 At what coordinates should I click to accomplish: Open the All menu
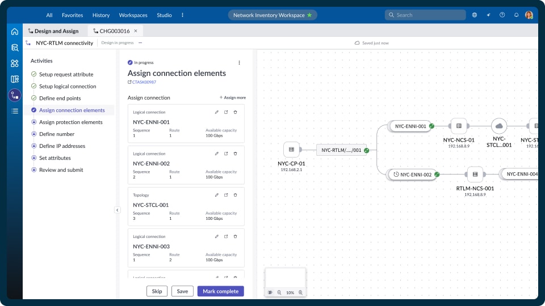[49, 15]
